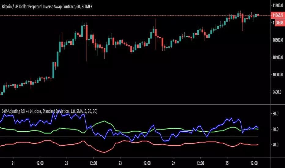285x168 pixels.
Task: Click the Bitcoin / US Dollar Perpetual chart title
Action: pos(47,7)
